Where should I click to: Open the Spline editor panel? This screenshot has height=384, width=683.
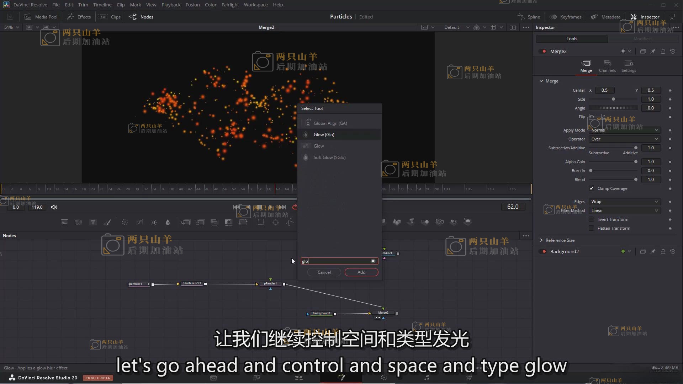coord(529,17)
